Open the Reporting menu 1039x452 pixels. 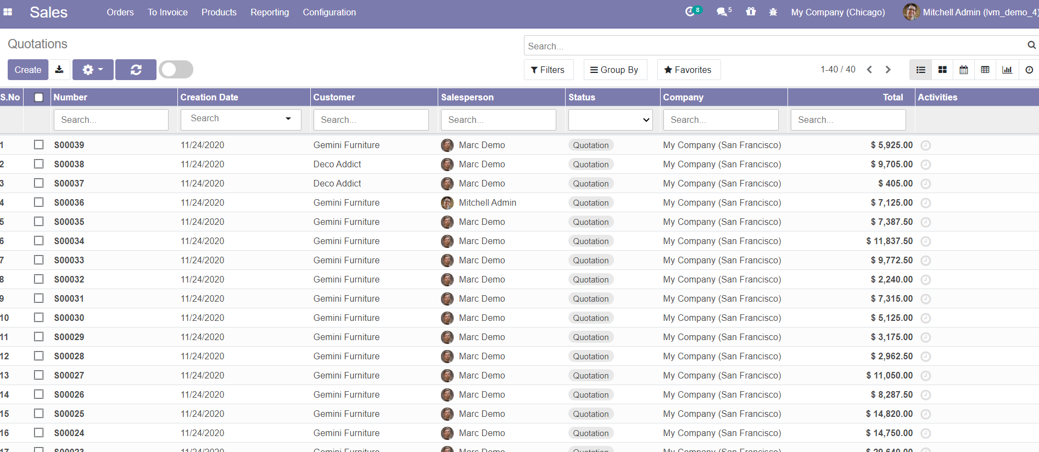pos(269,12)
